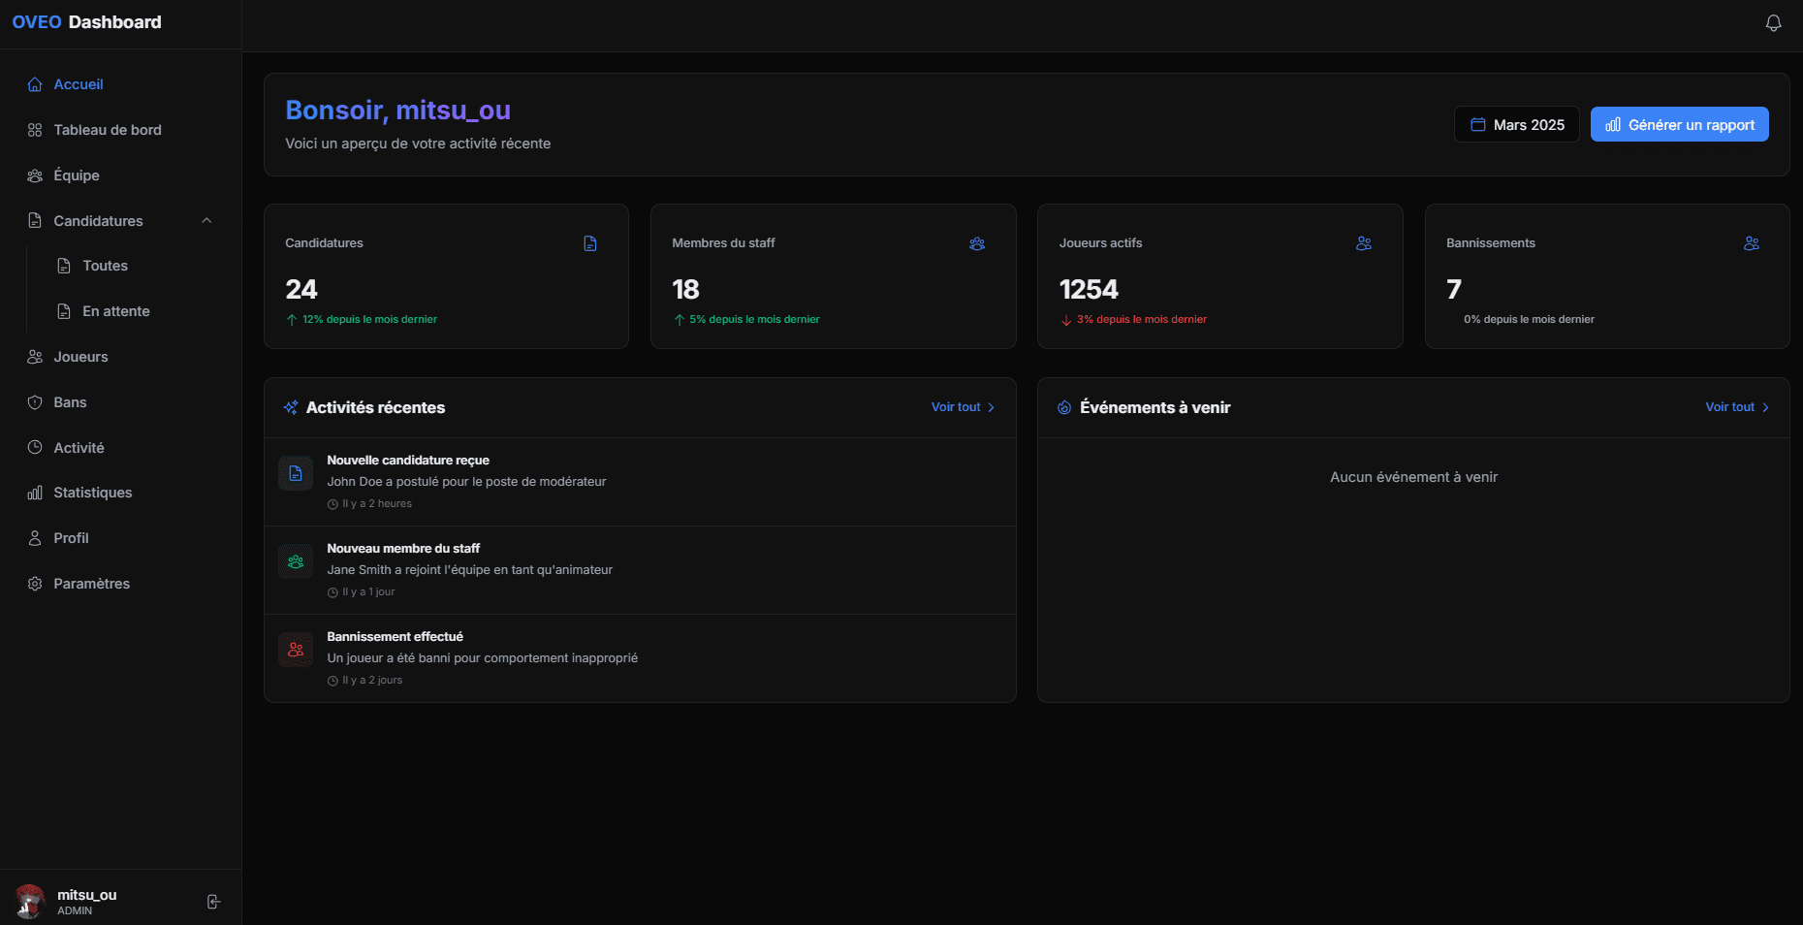Click the Bans shield icon
Image resolution: width=1803 pixels, height=925 pixels.
35,402
